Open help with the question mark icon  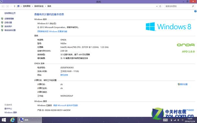pos(195,11)
